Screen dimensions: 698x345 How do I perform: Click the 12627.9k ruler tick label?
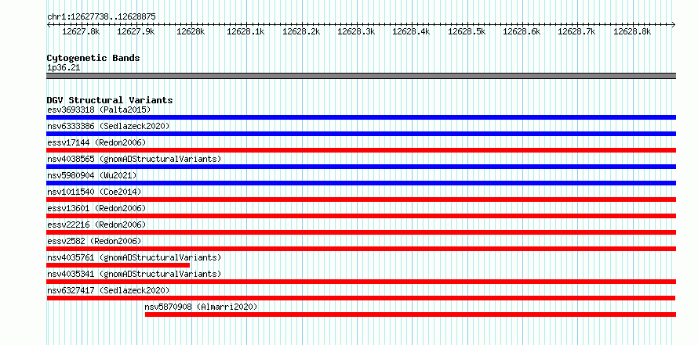coord(136,32)
